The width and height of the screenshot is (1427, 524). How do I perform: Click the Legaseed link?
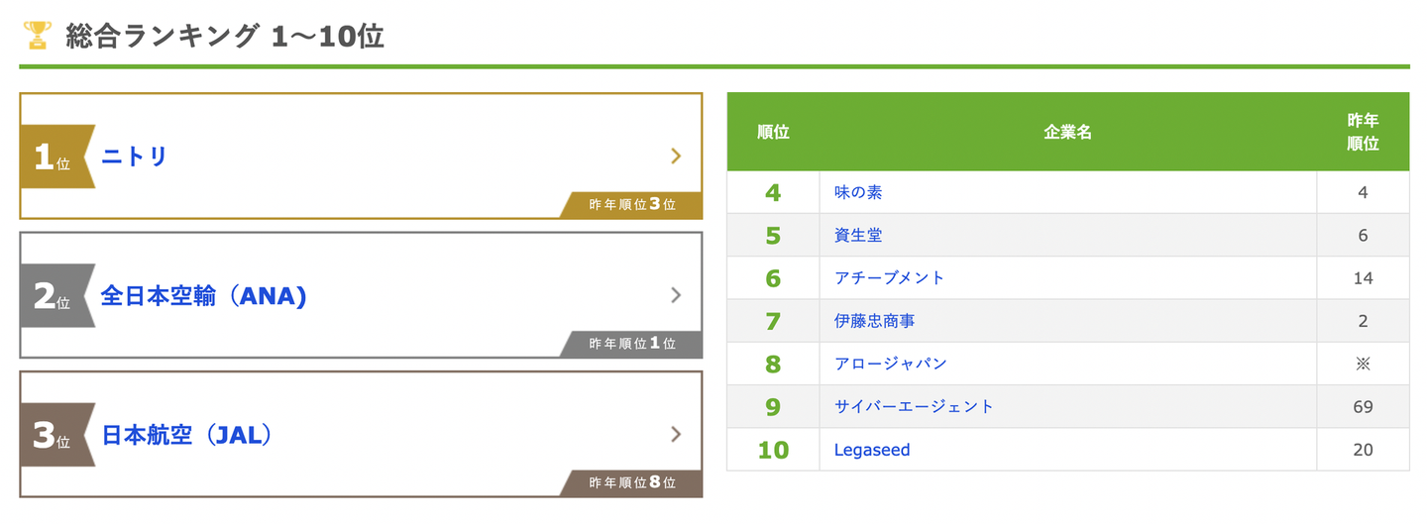tap(872, 450)
